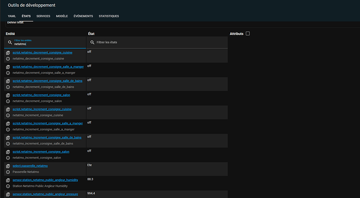Screen dimensions: 360x198
Task: Open script.netatmo_increment_consigne_cuisine link
Action: 42,109
